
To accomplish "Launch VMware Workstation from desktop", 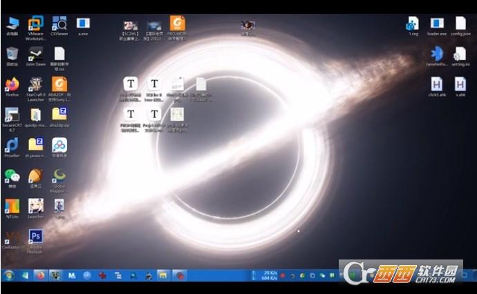I will pyautogui.click(x=35, y=28).
